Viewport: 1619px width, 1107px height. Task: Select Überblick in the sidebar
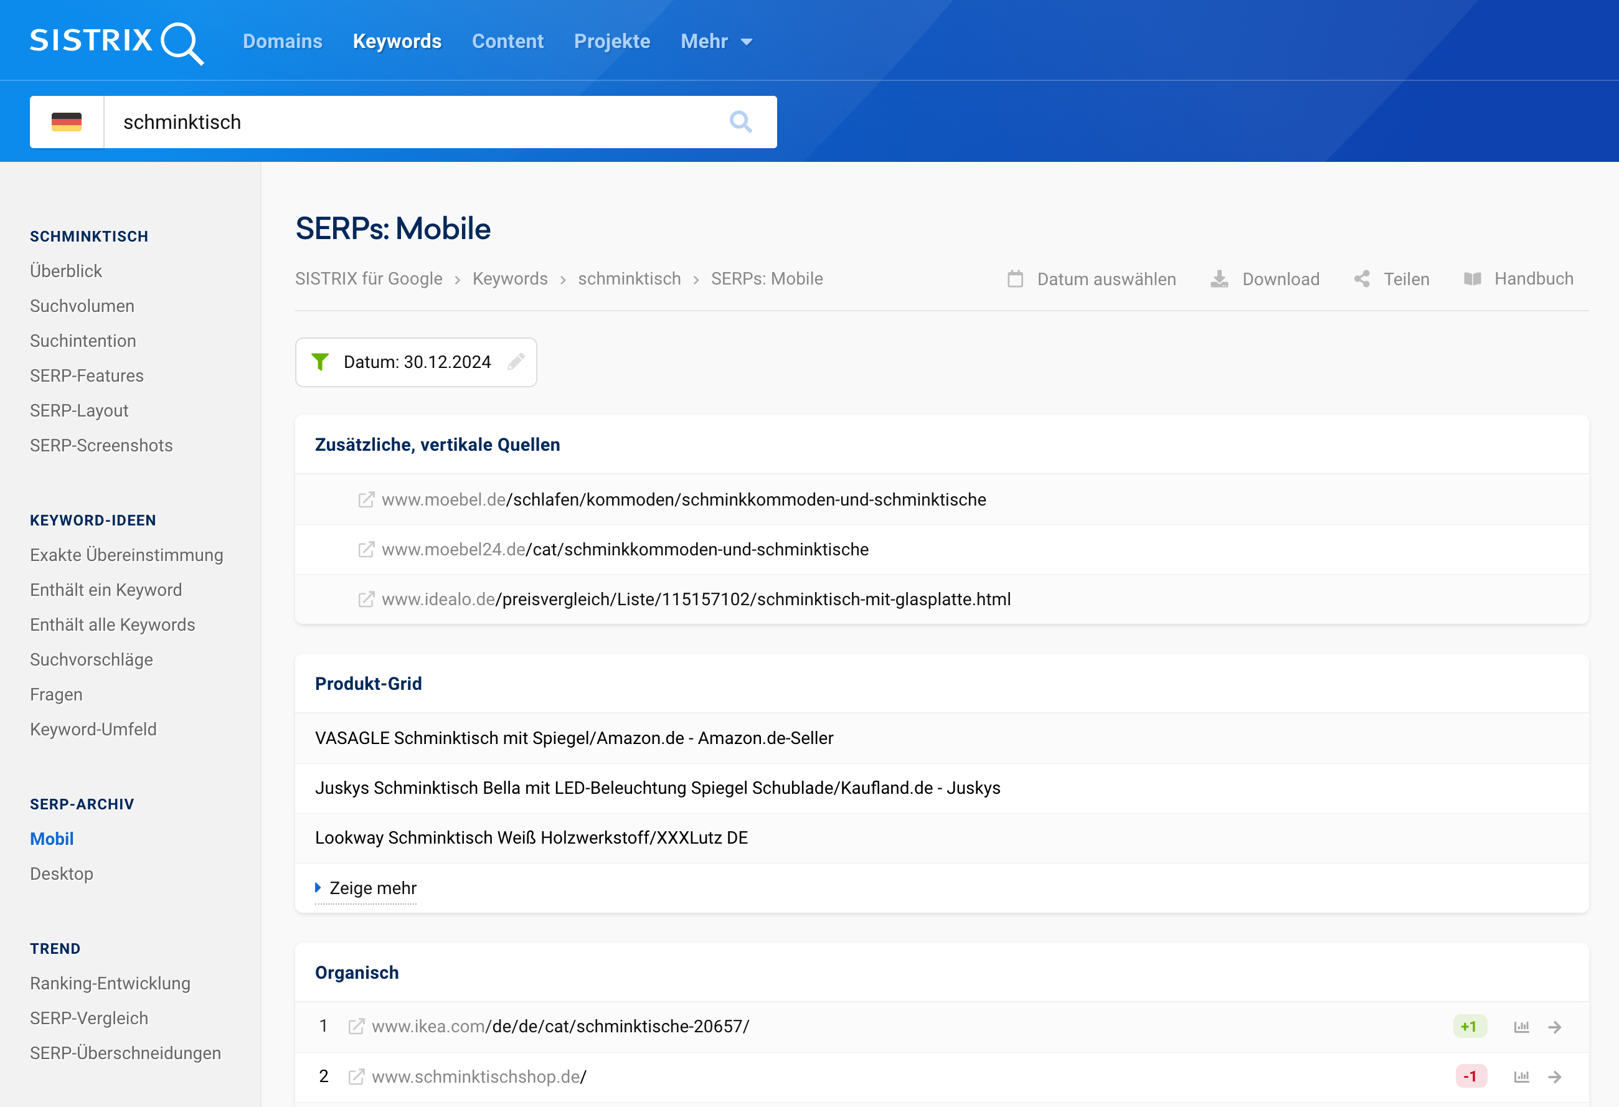66,271
